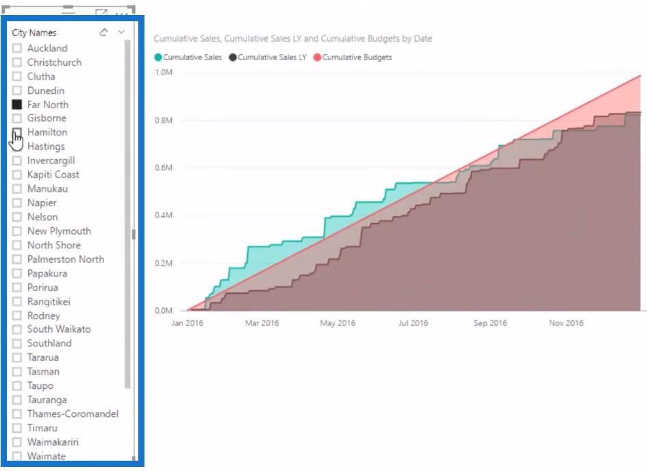This screenshot has width=647, height=471.
Task: Open slicer type chevron next to City Names
Action: 121,32
